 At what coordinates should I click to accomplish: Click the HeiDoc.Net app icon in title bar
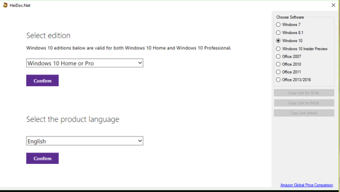point(5,5)
